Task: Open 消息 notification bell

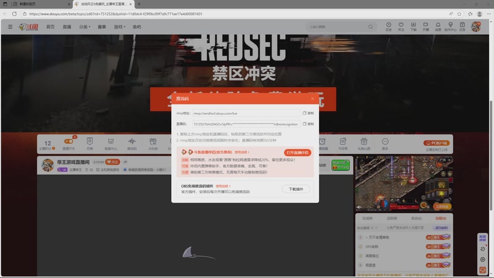Action: click(438, 27)
